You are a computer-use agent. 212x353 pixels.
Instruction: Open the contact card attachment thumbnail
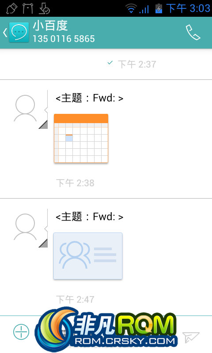[88, 256]
